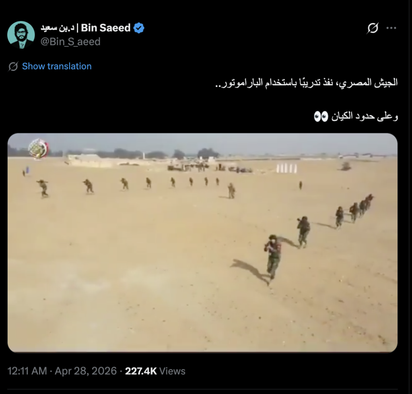Viewport: 412px width, 394px height.
Task: Click the lead running soldier in video
Action: pyautogui.click(x=272, y=257)
